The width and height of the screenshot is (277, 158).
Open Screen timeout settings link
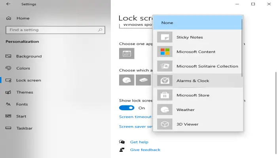click(x=135, y=117)
